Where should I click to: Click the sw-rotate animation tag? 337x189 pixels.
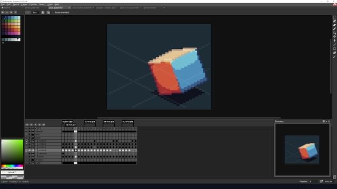coord(90,121)
